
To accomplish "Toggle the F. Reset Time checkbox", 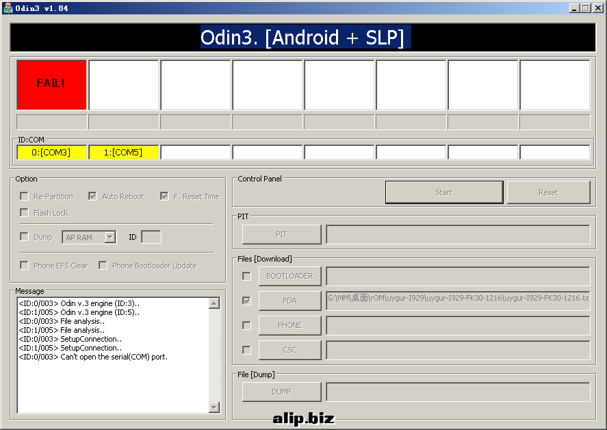I will [x=164, y=197].
